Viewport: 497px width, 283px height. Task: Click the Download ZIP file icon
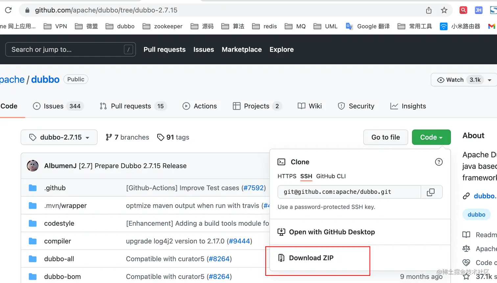(281, 258)
